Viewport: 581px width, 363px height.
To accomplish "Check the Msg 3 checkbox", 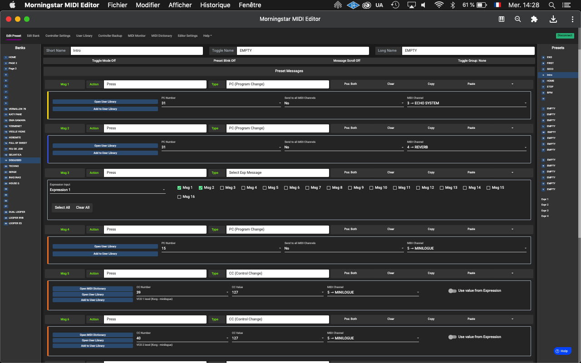I will coord(222,187).
